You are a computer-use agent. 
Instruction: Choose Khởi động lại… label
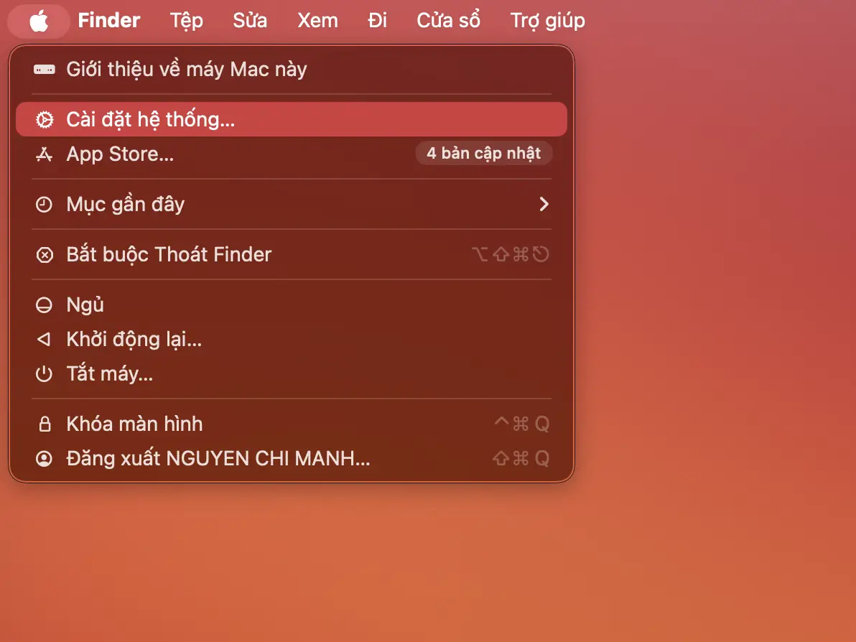coord(134,340)
